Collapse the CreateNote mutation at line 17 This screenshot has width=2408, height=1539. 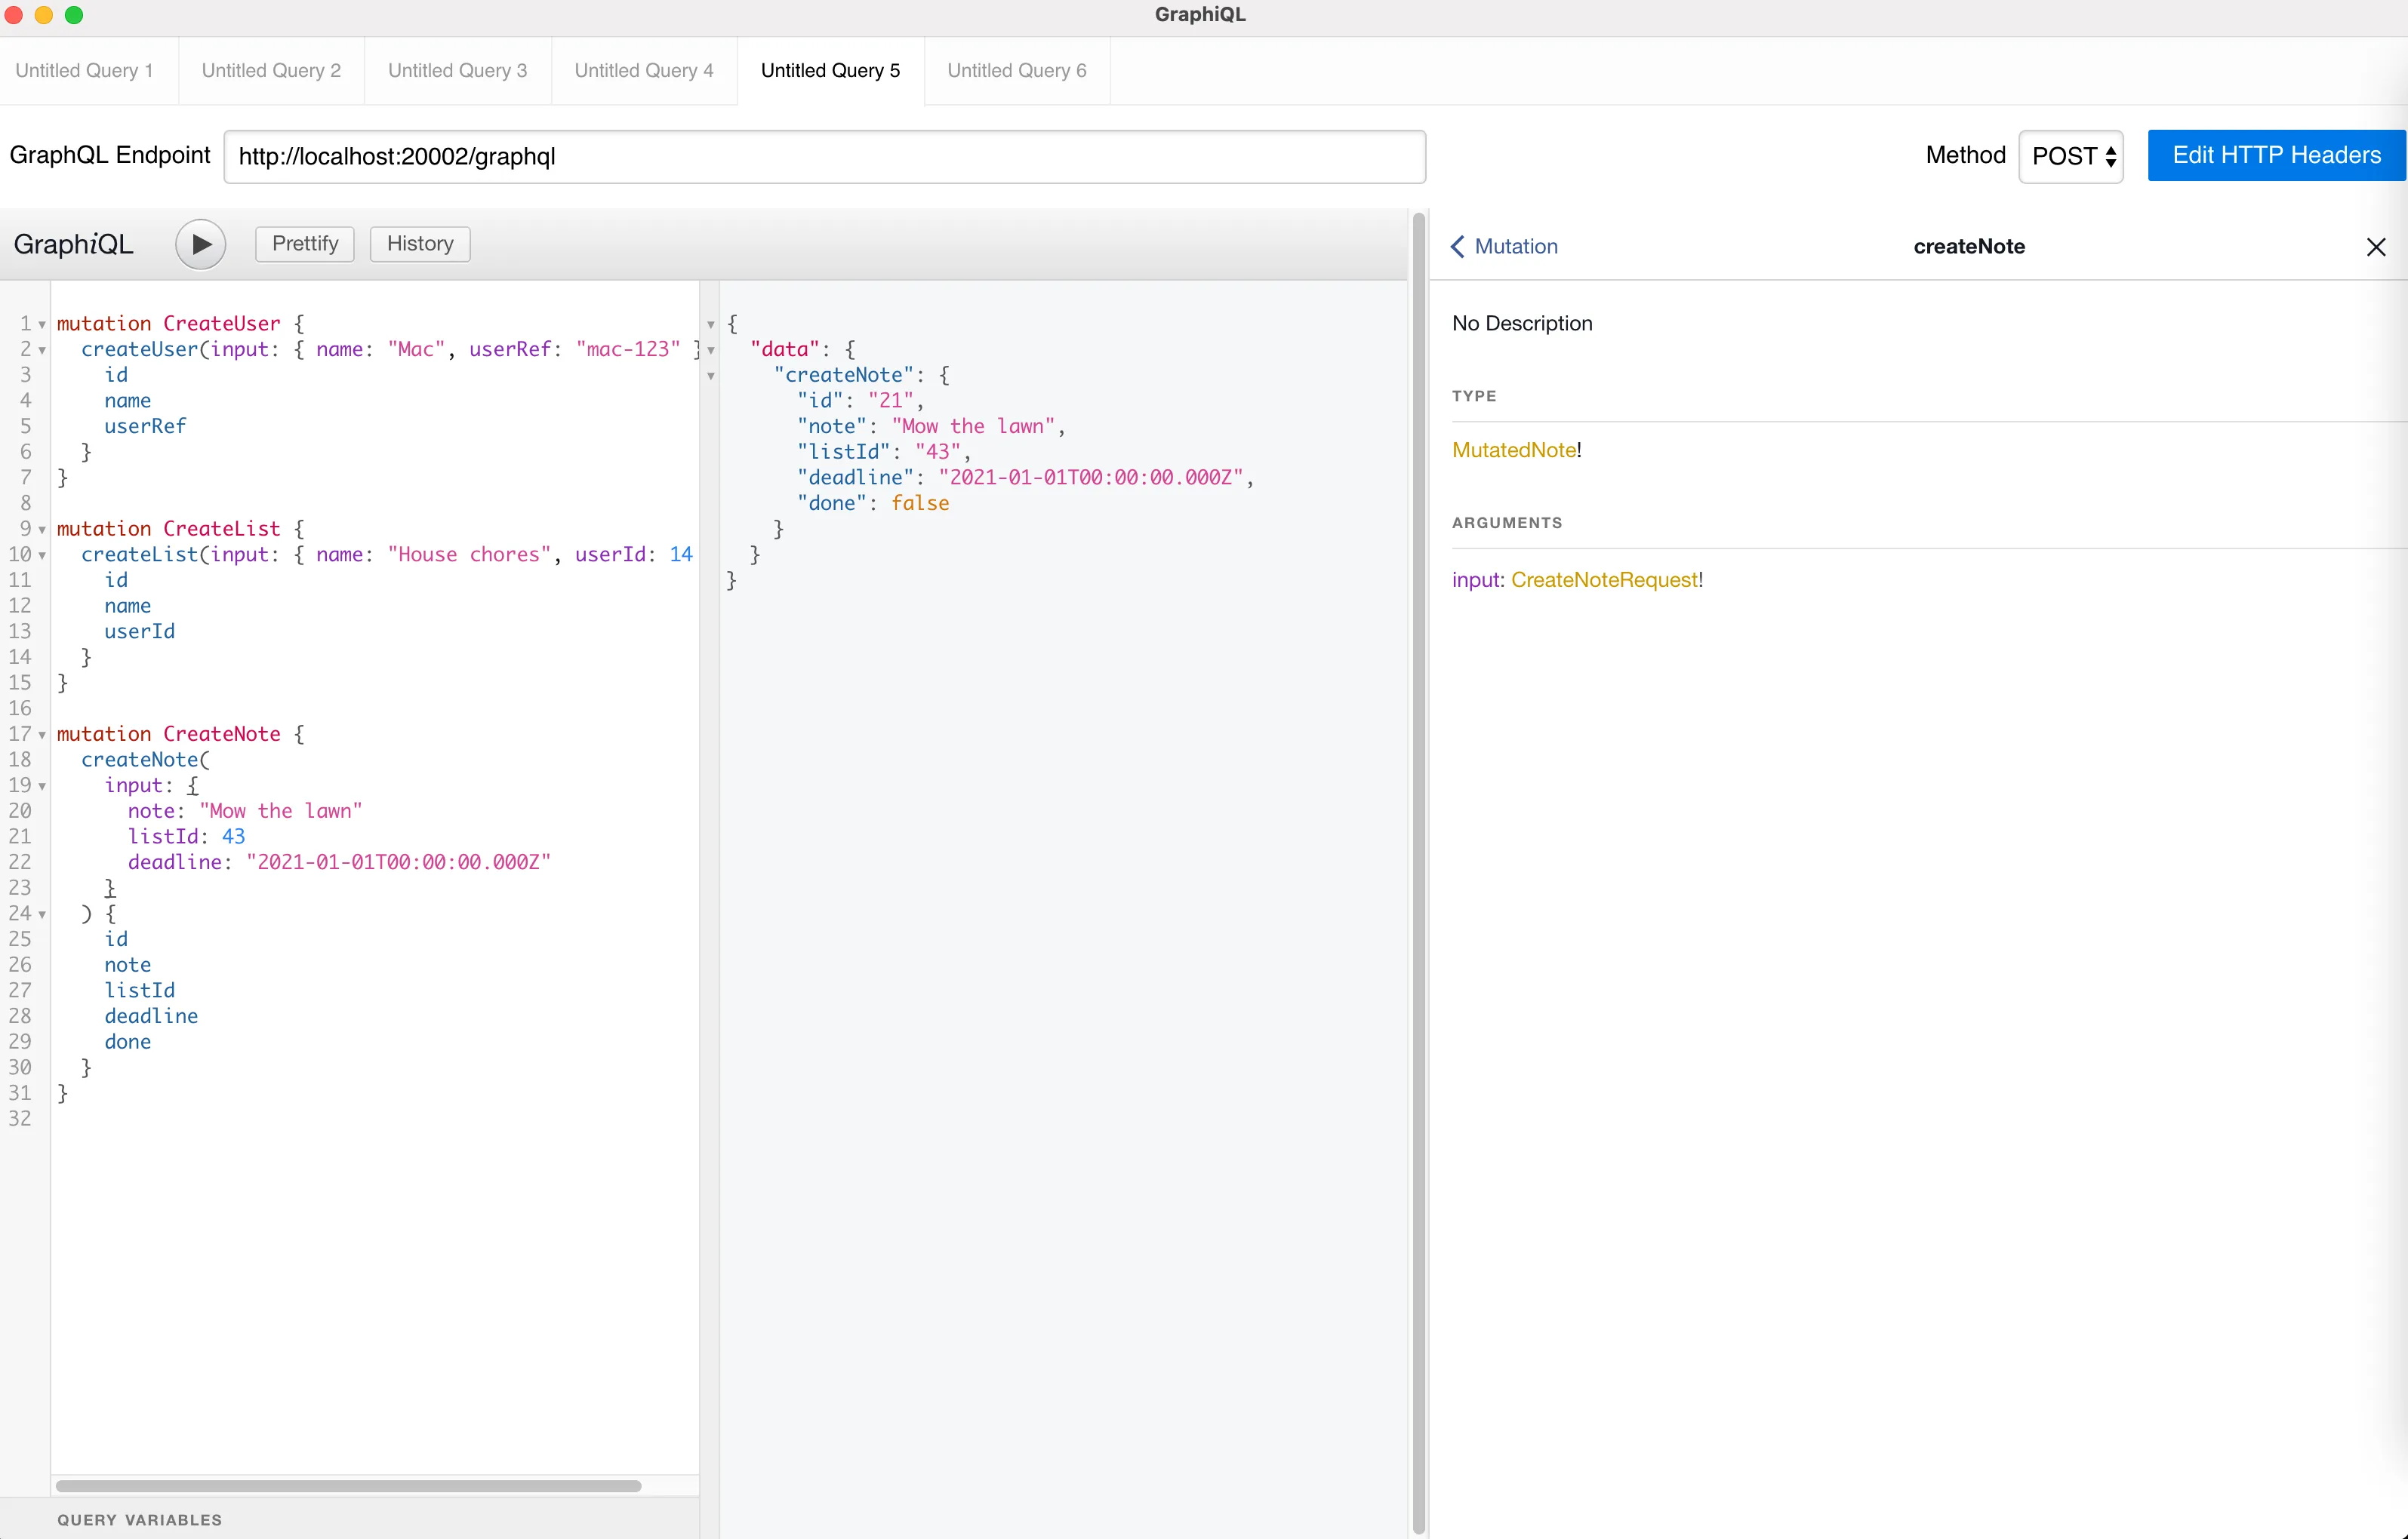[x=42, y=735]
